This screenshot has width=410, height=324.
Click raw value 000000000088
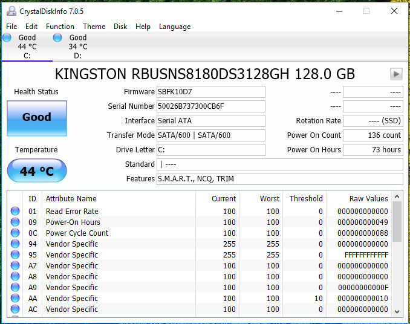coord(363,233)
